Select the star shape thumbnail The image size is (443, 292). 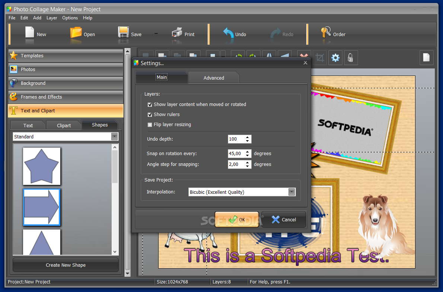point(42,166)
